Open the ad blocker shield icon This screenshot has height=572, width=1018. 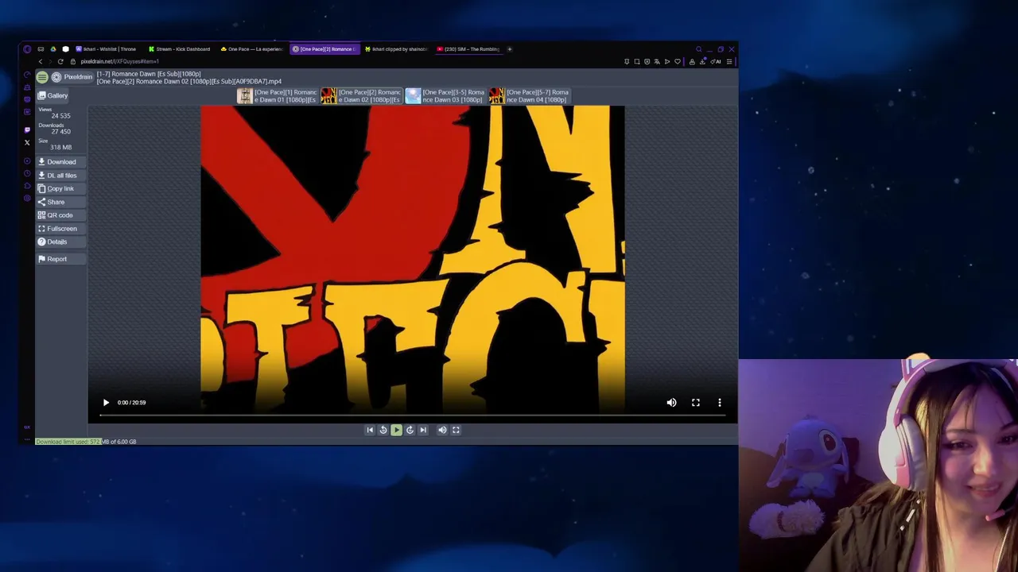point(647,61)
